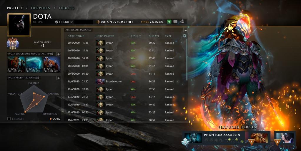Expand Most Successful Heroes with plus button

click(59, 54)
